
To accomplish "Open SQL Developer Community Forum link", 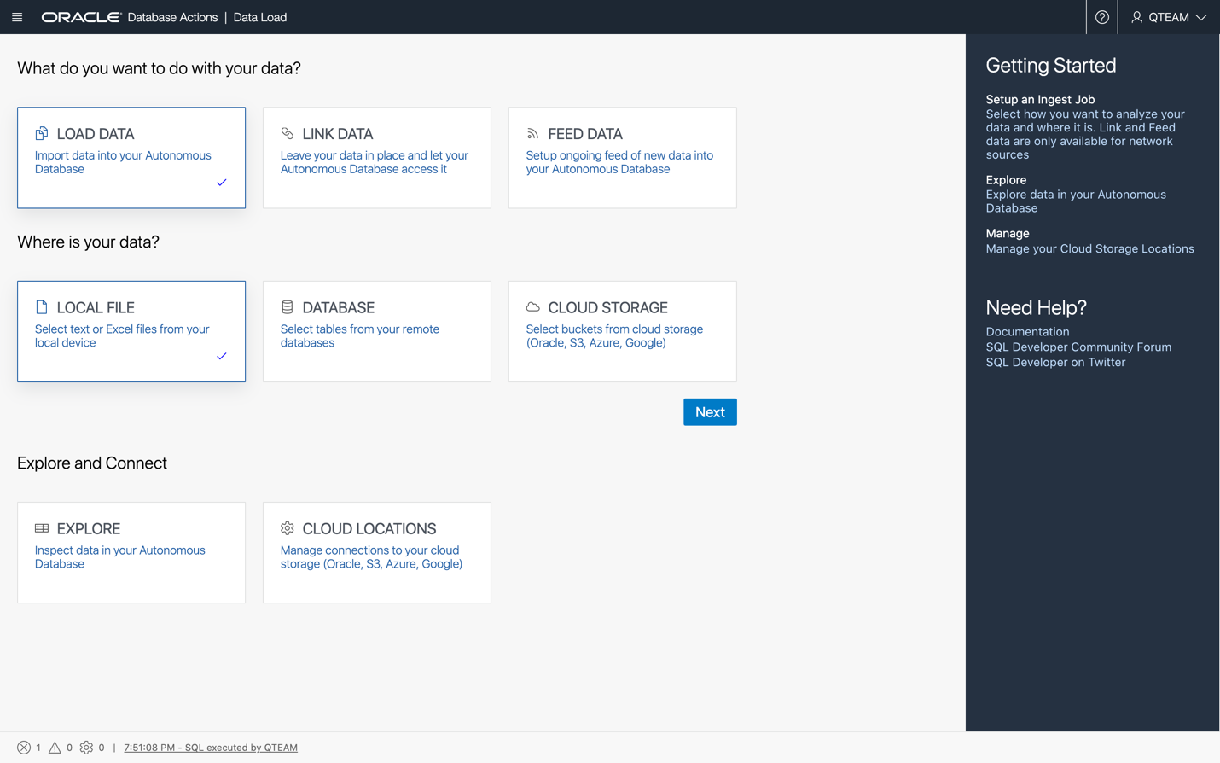I will tap(1078, 347).
